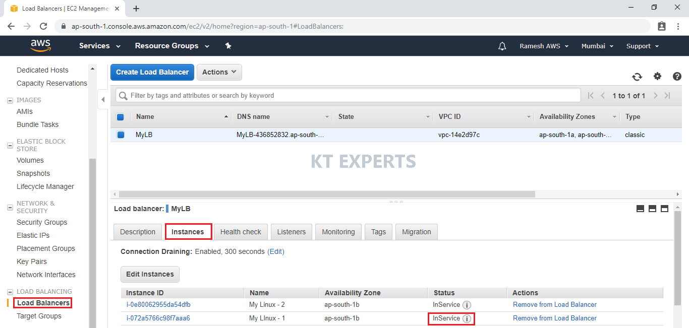Screen dimensions: 689x328
Task: Click the site lock icon in address bar
Action: point(64,26)
